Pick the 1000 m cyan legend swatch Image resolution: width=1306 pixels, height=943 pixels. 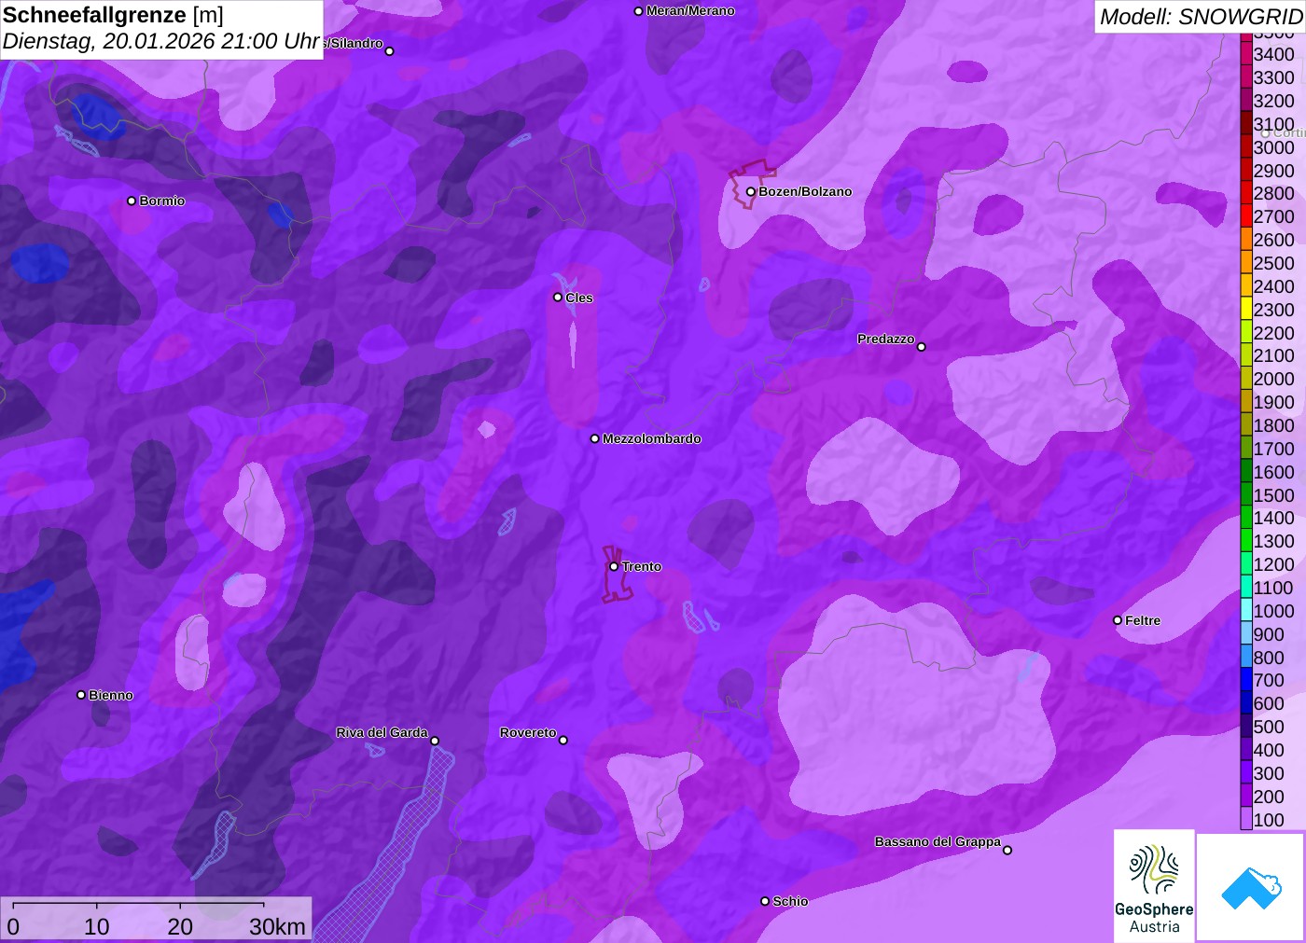point(1246,611)
